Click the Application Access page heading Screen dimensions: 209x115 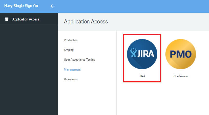(86, 22)
